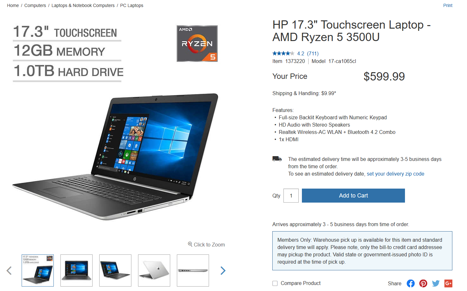Share the laptop on Facebook
467x291 pixels.
pyautogui.click(x=411, y=283)
